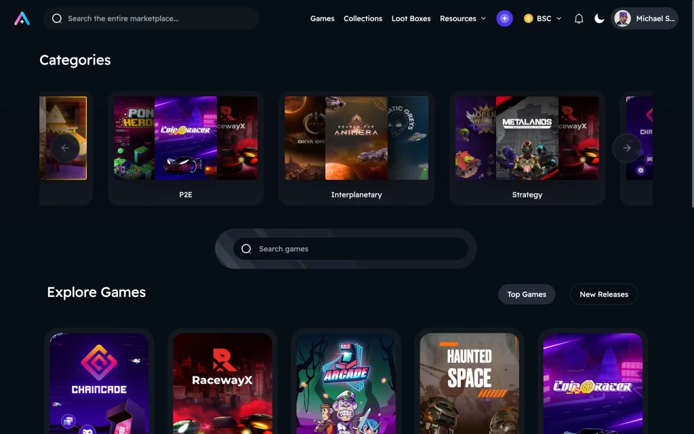Select the Top Games filter

click(527, 294)
